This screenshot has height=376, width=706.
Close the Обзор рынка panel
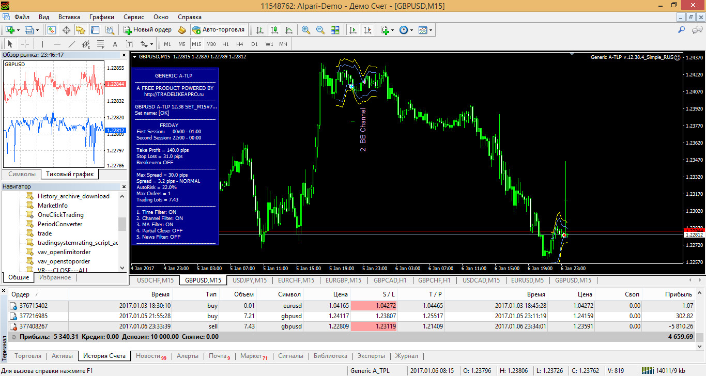click(124, 55)
